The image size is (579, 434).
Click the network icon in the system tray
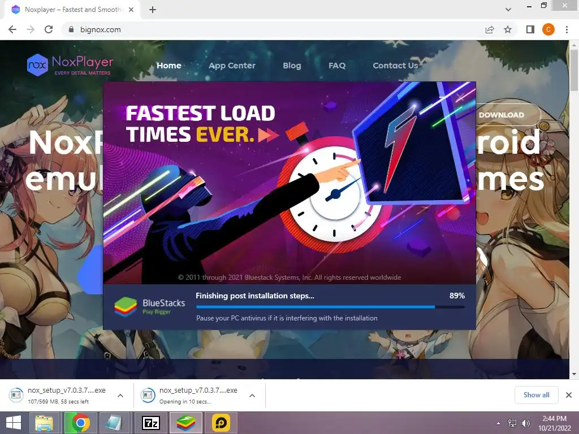512,423
